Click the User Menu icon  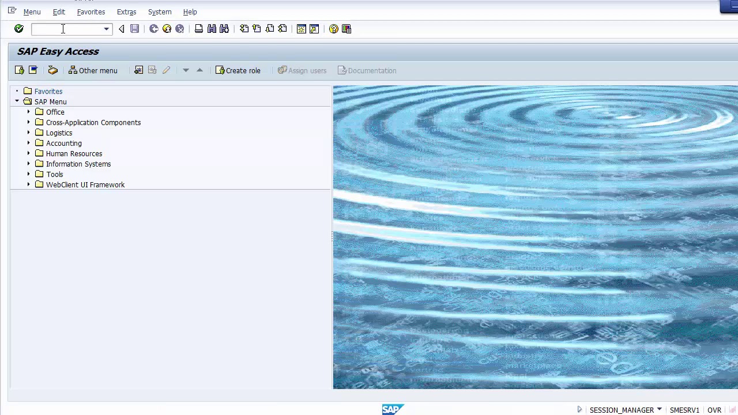click(20, 70)
